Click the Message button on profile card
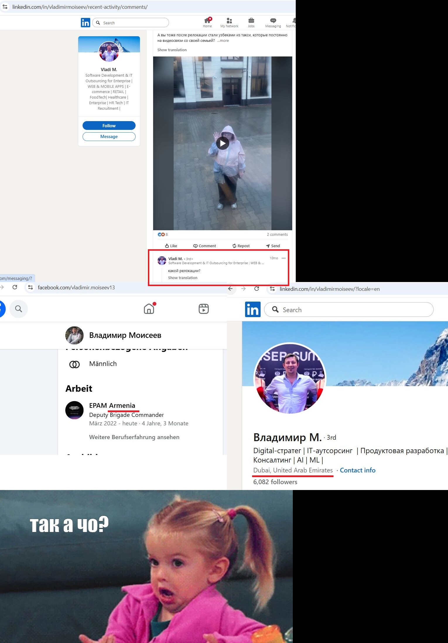The height and width of the screenshot is (643, 448). 109,137
